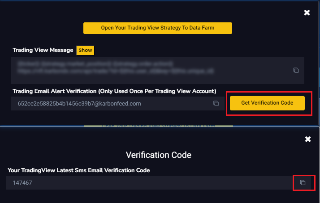Click the Trading Email Alert Verification label

click(114, 91)
